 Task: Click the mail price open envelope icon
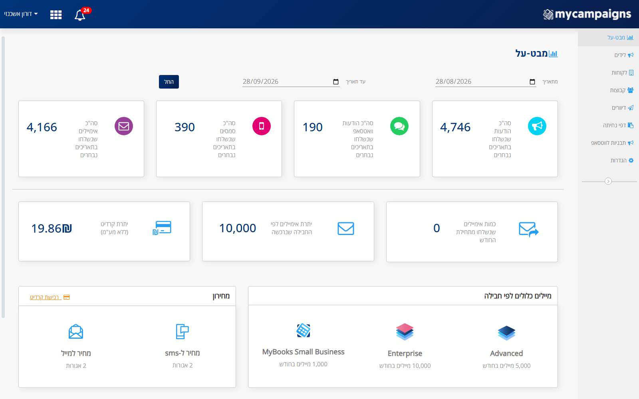coord(76,332)
